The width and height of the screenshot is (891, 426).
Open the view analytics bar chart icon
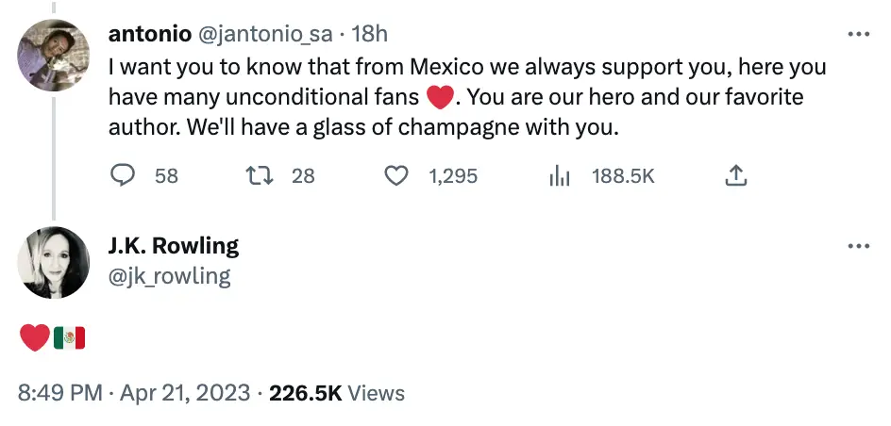[561, 175]
